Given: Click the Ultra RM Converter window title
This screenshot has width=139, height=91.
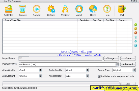Looking at the screenshot, I should 12,1.
